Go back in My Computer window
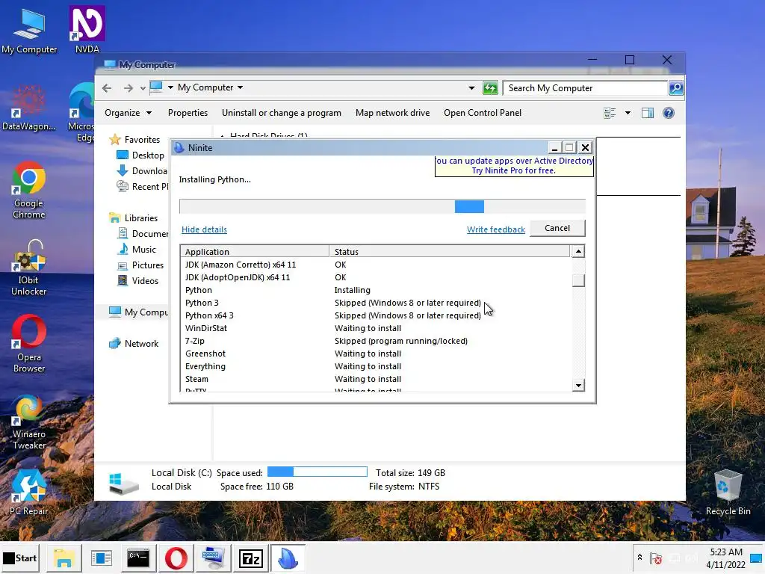This screenshot has width=765, height=574. point(107,88)
